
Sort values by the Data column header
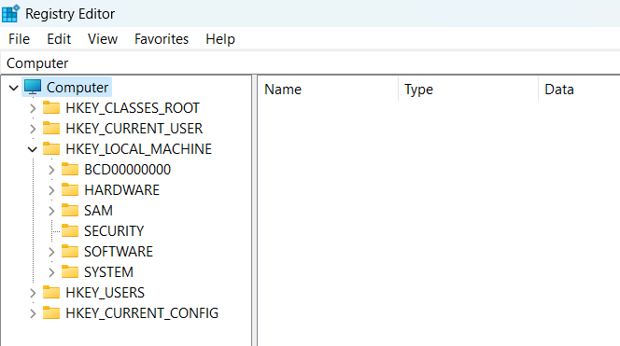pyautogui.click(x=579, y=90)
